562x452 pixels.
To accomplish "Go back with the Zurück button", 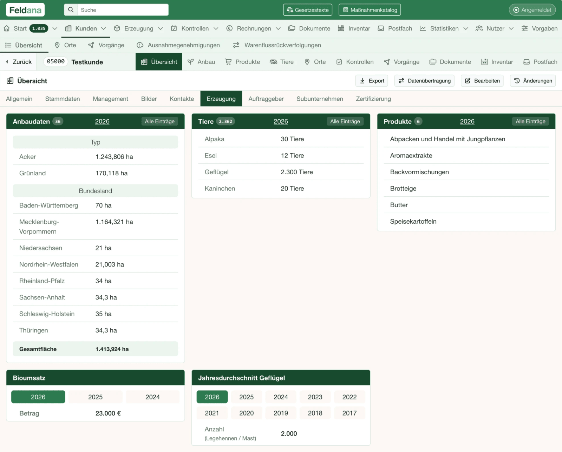I will (x=19, y=62).
